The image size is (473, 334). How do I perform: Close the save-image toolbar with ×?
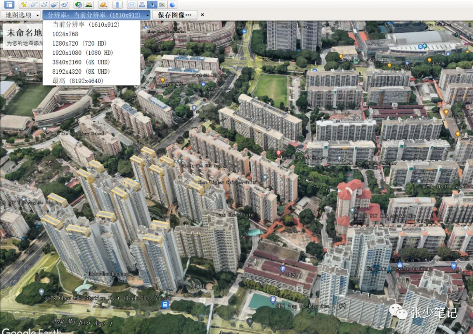(202, 15)
